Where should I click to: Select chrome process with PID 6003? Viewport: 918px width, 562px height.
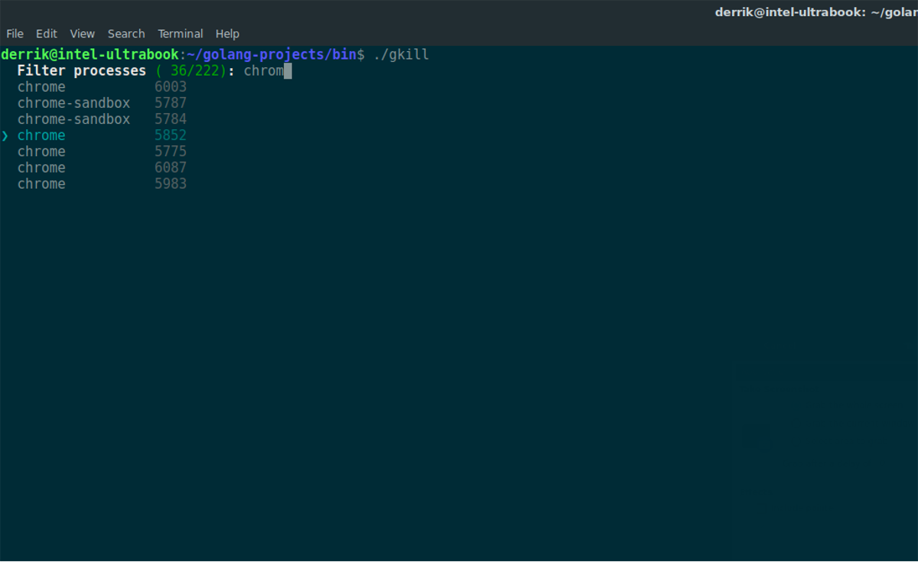(102, 87)
